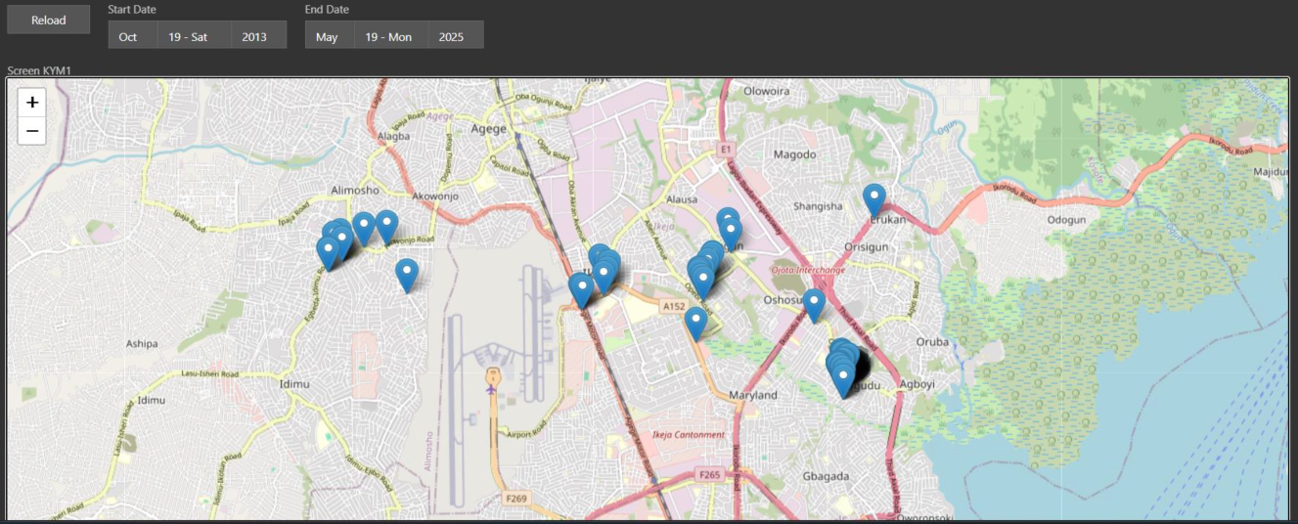Select the marker below Ojota Interchange
1298x524 pixels.
click(x=814, y=304)
